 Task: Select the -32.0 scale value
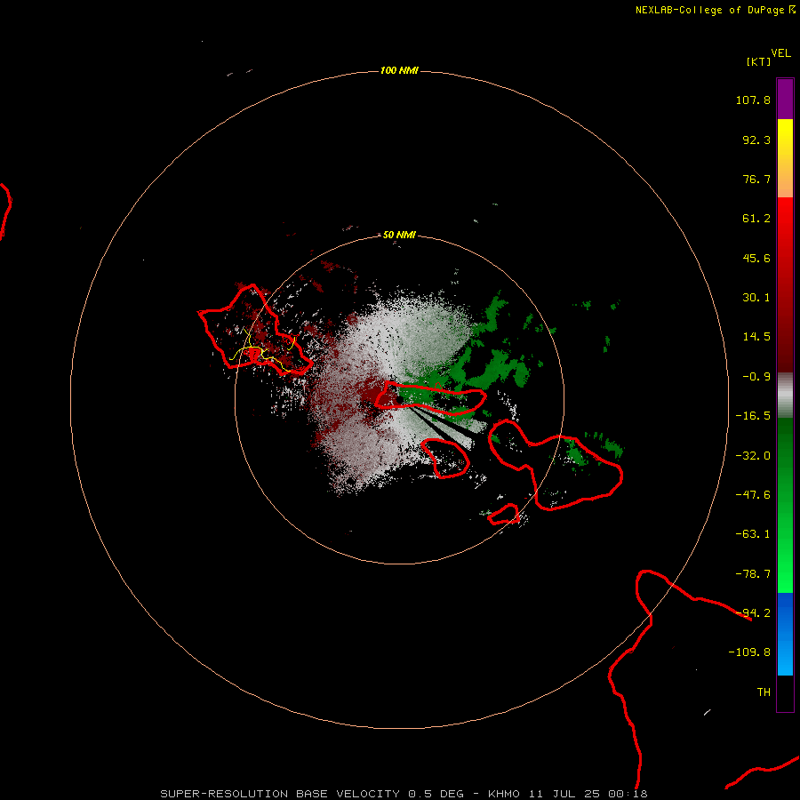(753, 456)
